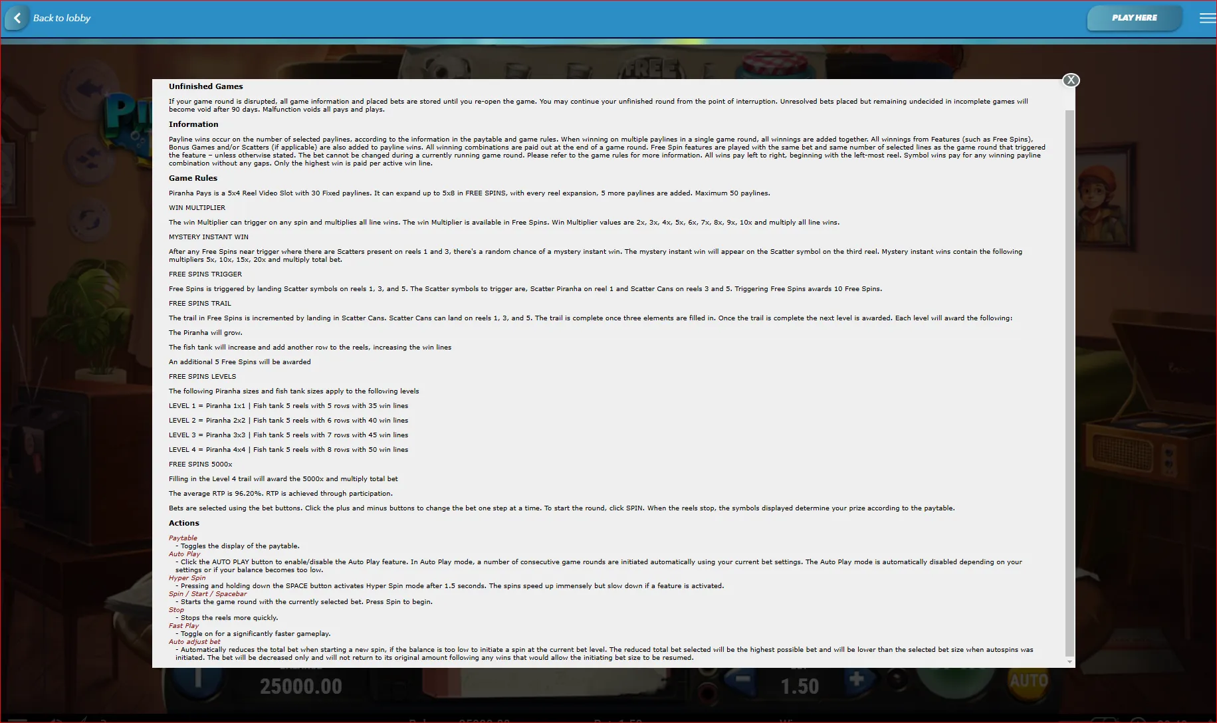The width and height of the screenshot is (1217, 723).
Task: Click the red Fast Play action label
Action: coord(183,626)
